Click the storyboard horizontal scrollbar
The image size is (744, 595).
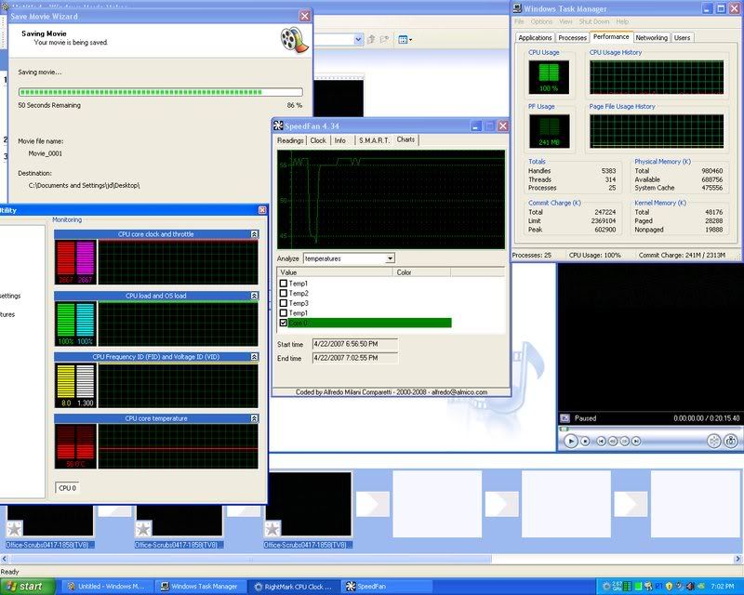(x=371, y=559)
